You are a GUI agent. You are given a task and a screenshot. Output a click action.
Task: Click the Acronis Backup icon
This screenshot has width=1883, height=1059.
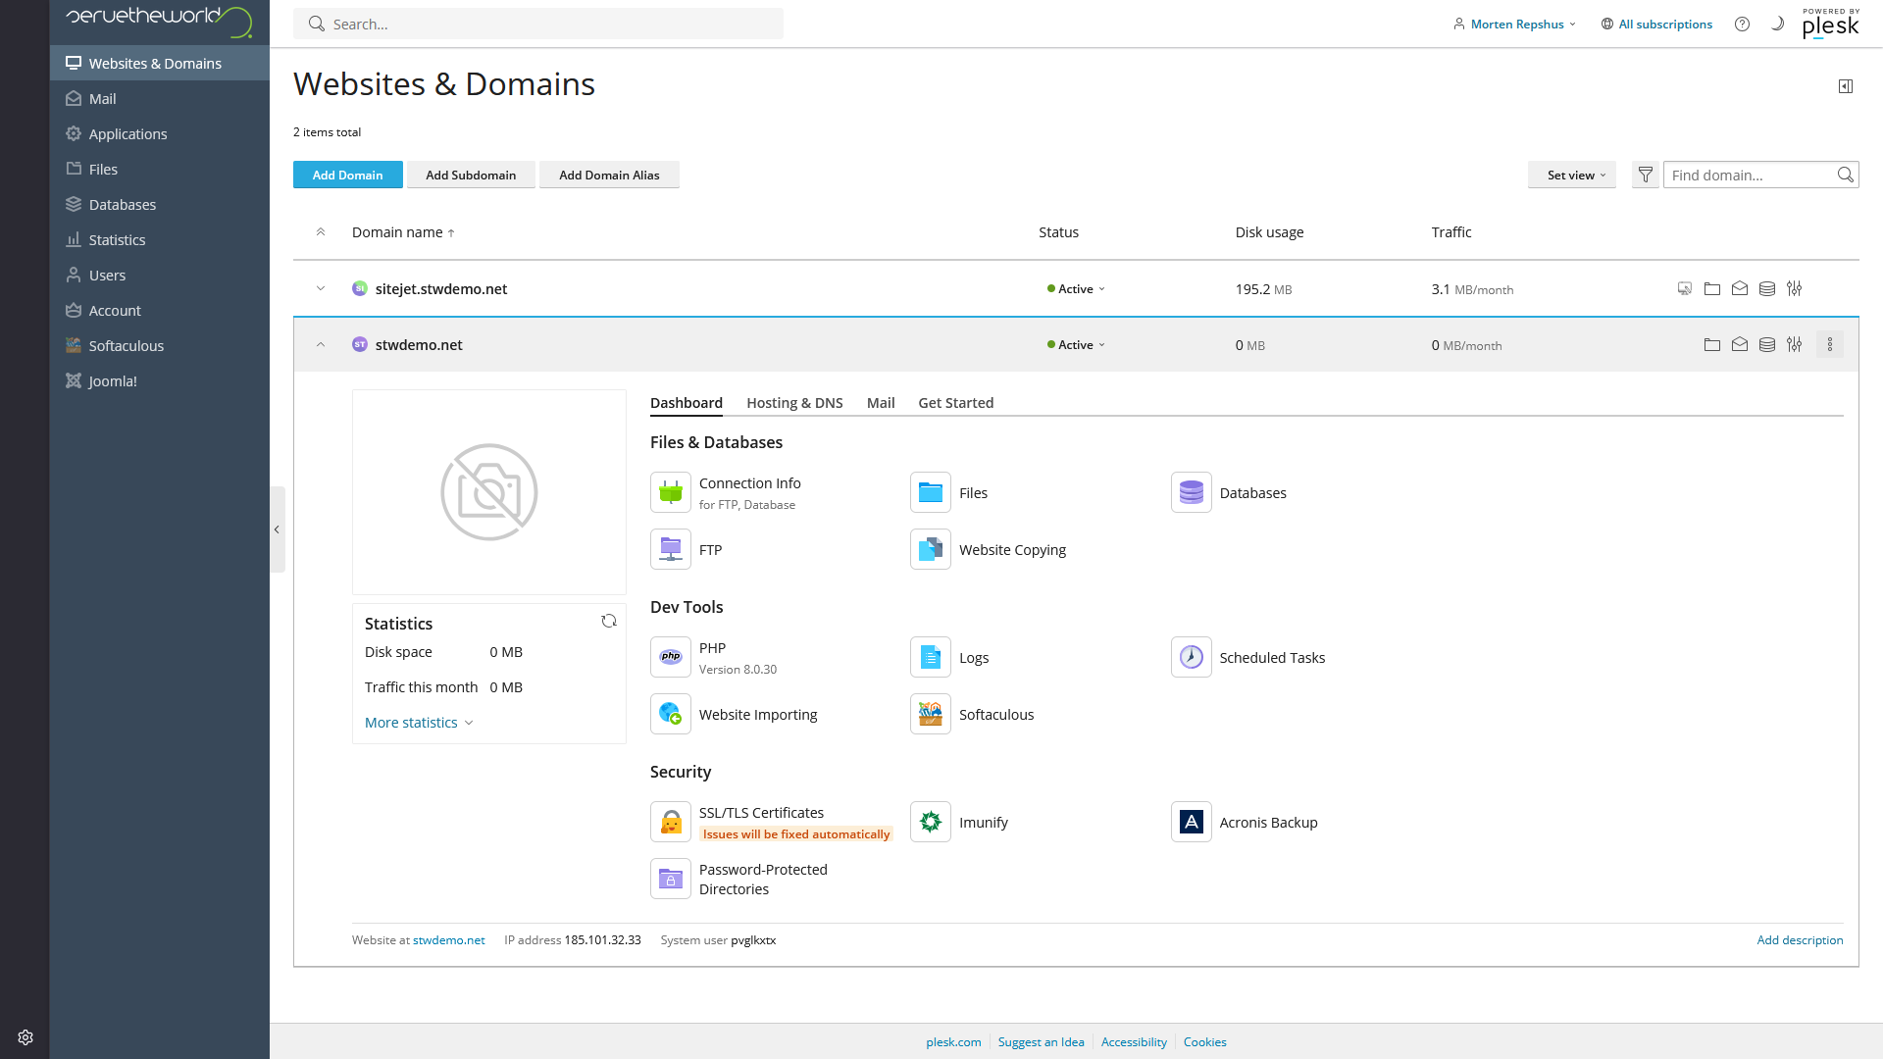1191,822
